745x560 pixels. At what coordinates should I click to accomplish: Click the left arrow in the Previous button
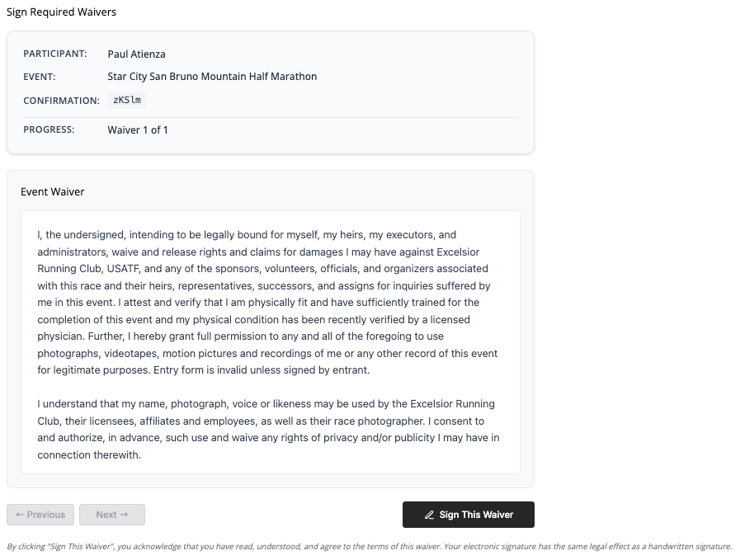20,515
